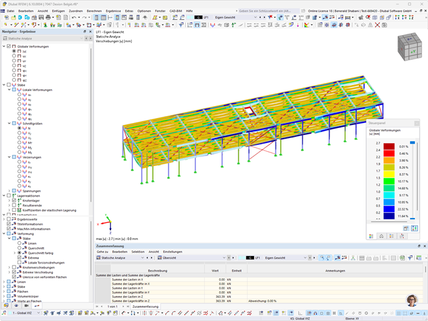This screenshot has height=321, width=428.
Task: Click the funnel filter icon in table toolbar
Action: 410,258
